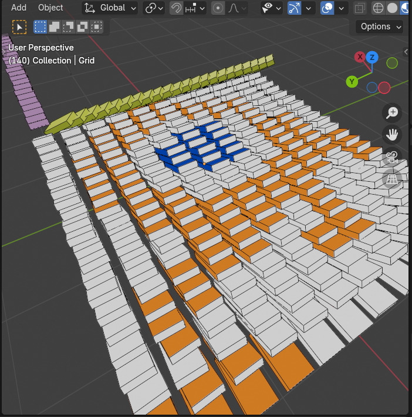Choose the extend selection mode
Screen dimensions: 412x417
[x=54, y=27]
